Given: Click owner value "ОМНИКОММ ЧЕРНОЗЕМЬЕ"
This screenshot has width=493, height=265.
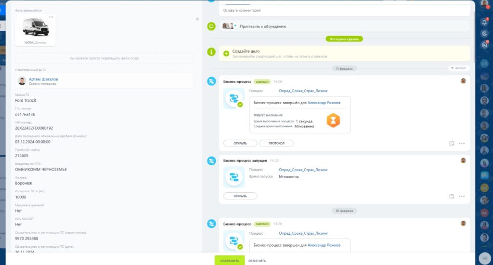Looking at the screenshot, I should 41,169.
